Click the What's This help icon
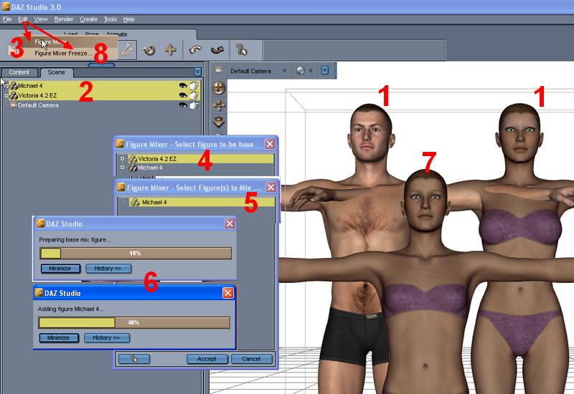The height and width of the screenshot is (394, 574). point(241,49)
